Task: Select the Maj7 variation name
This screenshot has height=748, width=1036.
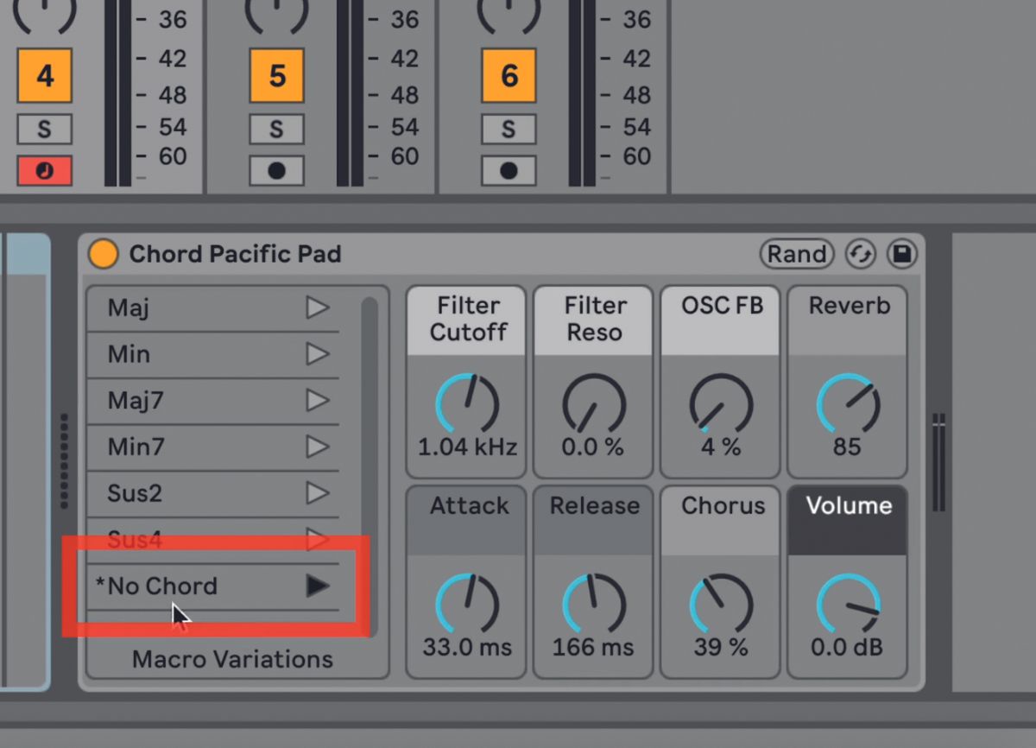Action: coord(136,401)
